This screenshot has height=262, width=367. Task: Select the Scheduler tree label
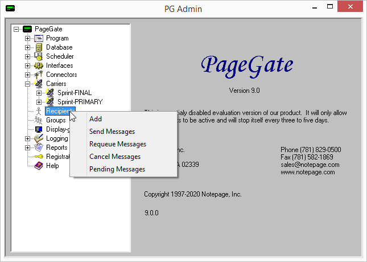[x=60, y=56]
